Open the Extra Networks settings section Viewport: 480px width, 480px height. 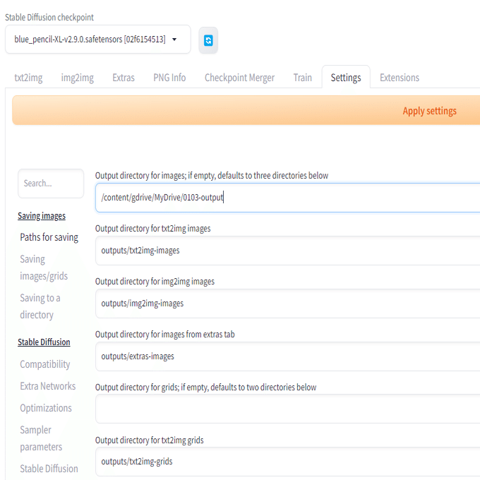coord(48,386)
